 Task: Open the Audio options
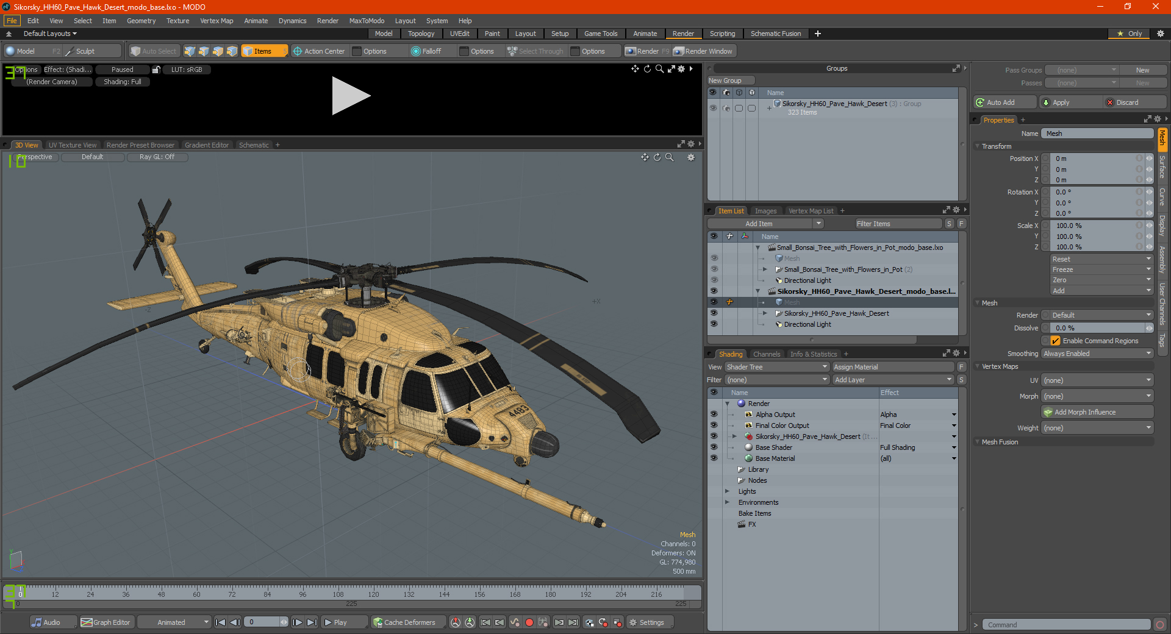[x=54, y=622]
